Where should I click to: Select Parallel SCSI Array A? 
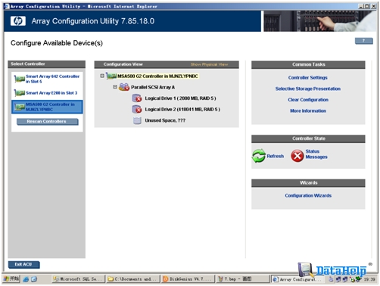153,87
